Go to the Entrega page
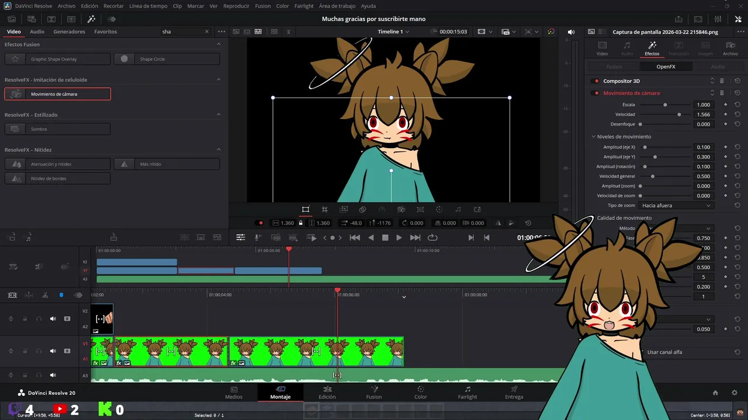748x420 pixels. click(514, 393)
